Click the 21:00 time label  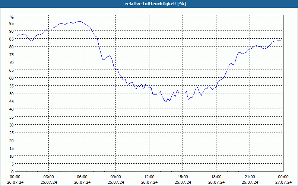250,177
